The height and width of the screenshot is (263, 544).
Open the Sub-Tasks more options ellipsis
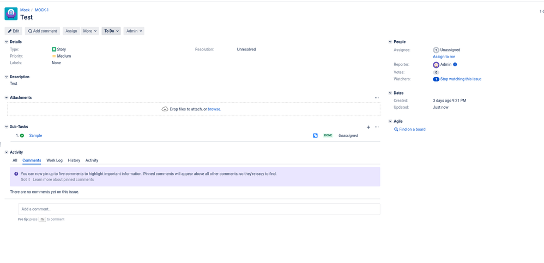[x=377, y=127]
